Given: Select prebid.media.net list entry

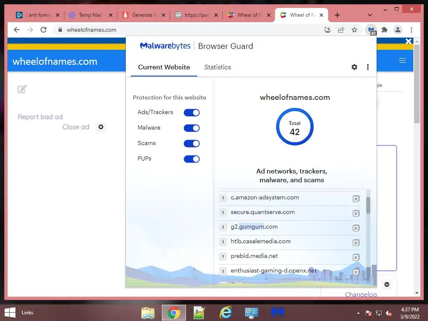Looking at the screenshot, I should tap(289, 256).
